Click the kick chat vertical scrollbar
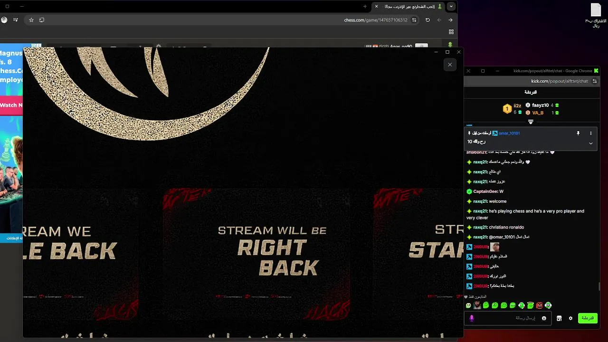The width and height of the screenshot is (608, 342). click(599, 286)
